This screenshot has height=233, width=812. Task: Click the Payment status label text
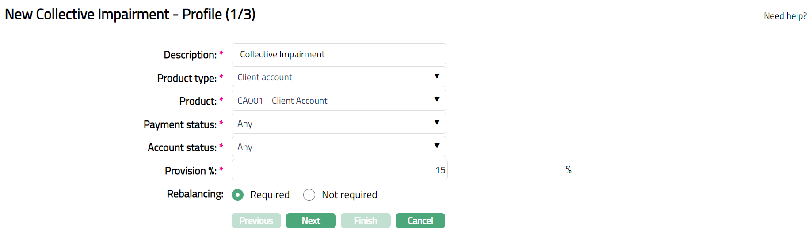click(180, 124)
